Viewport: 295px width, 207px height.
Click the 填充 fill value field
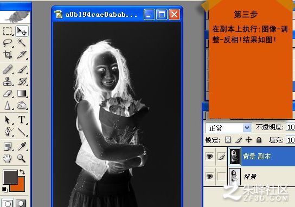pyautogui.click(x=290, y=140)
